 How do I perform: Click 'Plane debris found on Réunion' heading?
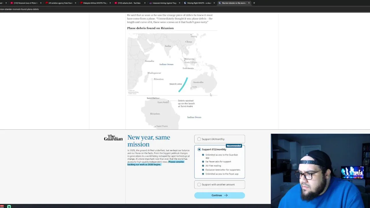click(x=150, y=28)
